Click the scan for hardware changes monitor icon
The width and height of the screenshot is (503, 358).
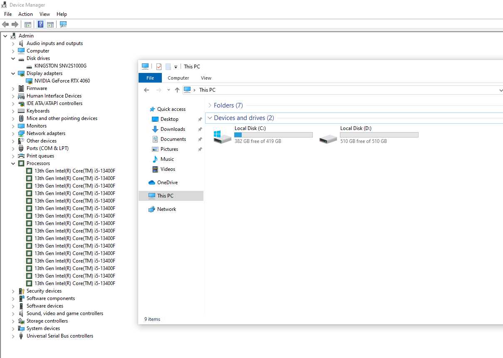pos(63,24)
